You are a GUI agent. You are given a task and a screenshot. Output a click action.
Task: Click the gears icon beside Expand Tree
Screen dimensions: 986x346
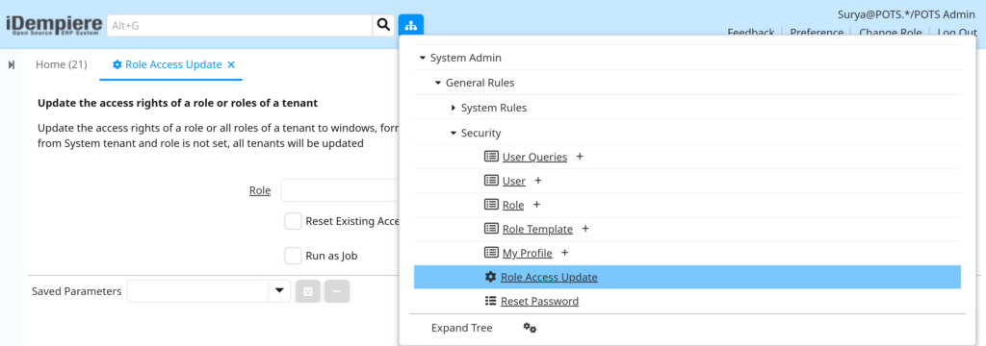pyautogui.click(x=531, y=328)
